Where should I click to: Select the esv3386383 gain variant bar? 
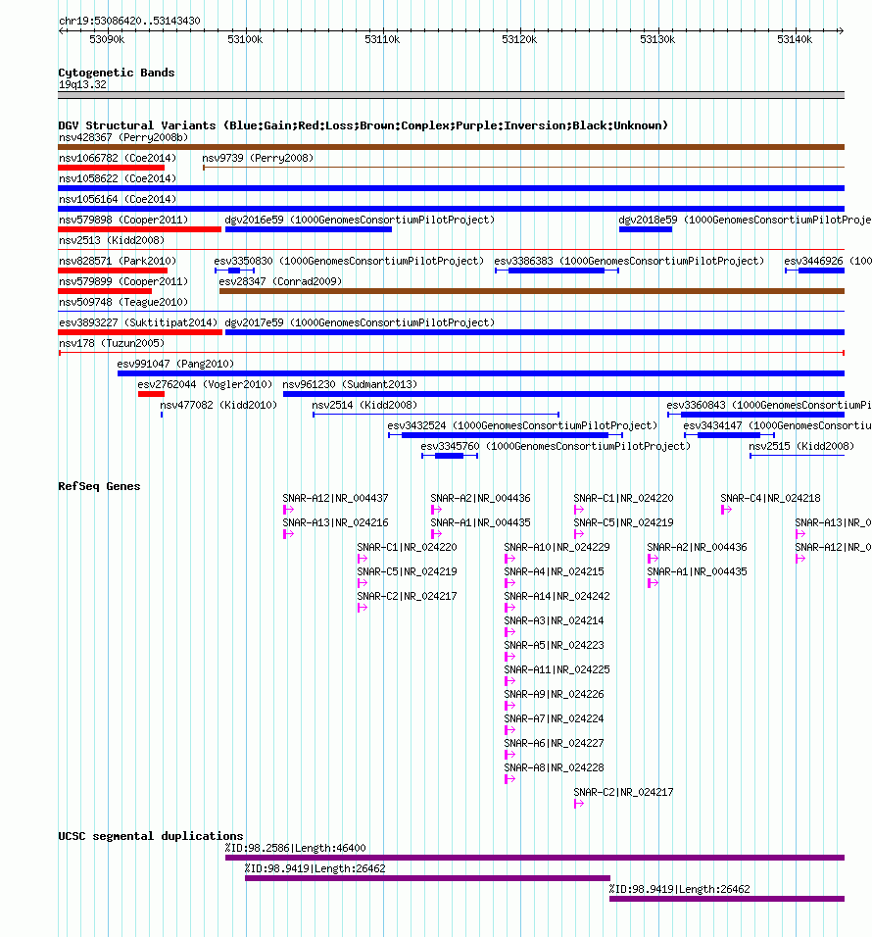coord(557,271)
